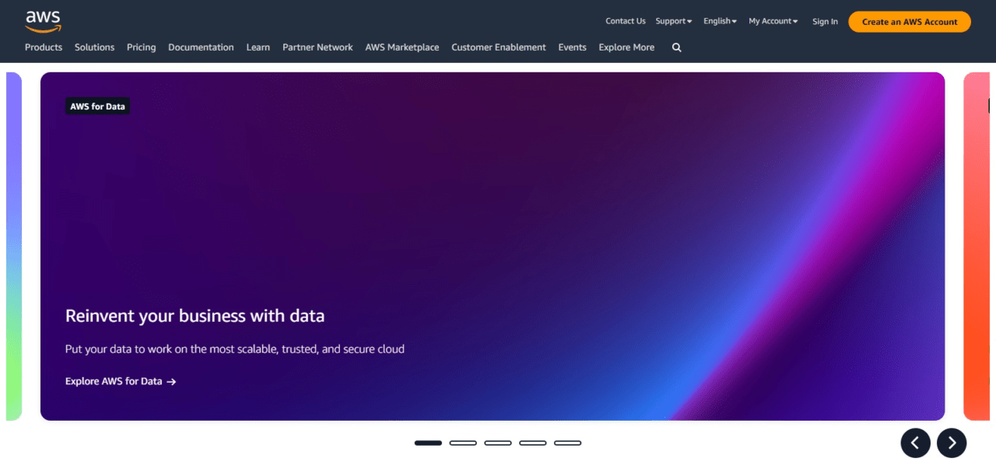Open the search magnifier icon

click(676, 47)
